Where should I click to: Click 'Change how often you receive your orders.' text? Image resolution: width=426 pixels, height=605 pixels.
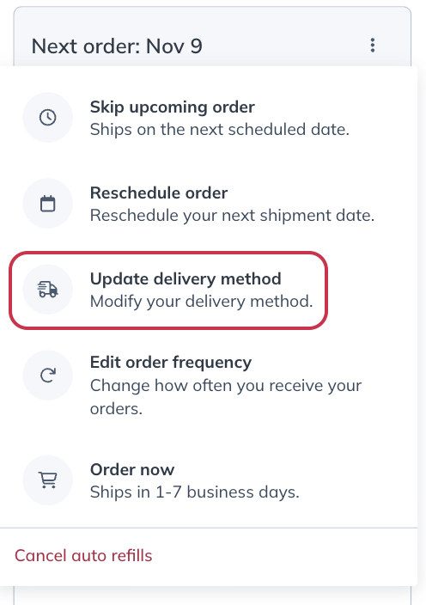click(x=226, y=397)
